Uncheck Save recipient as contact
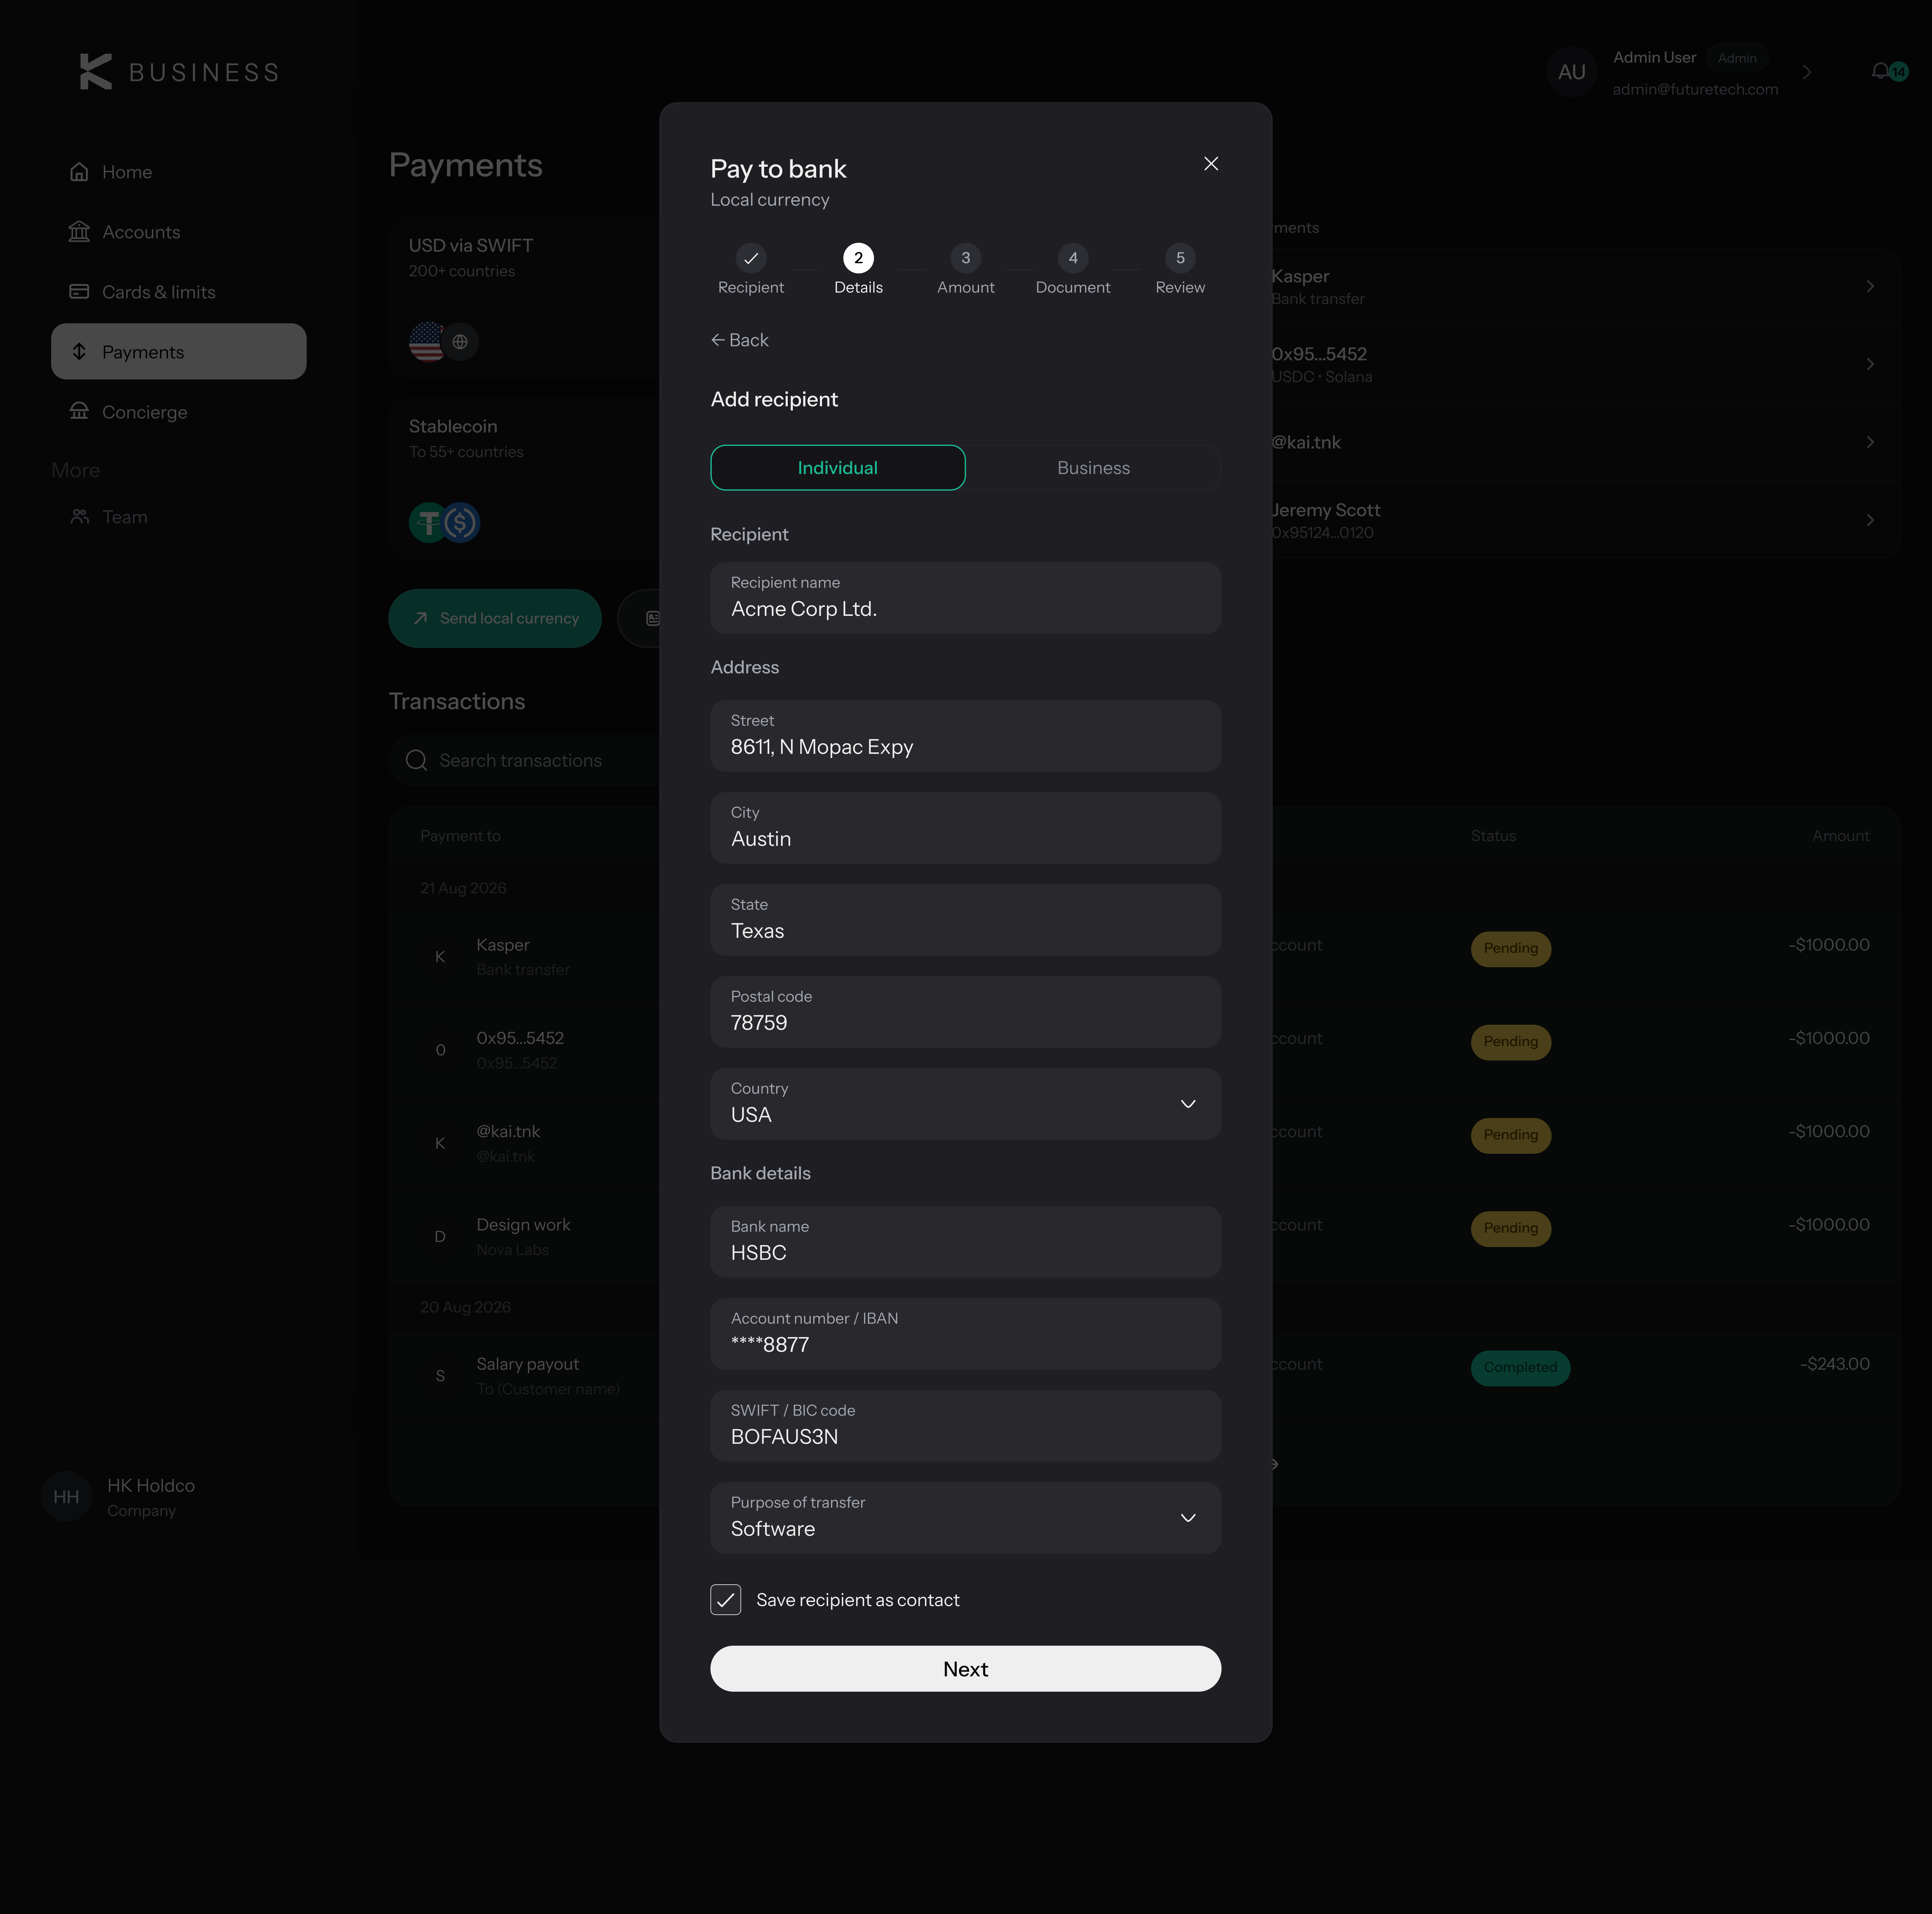The width and height of the screenshot is (1932, 1914). pos(726,1600)
